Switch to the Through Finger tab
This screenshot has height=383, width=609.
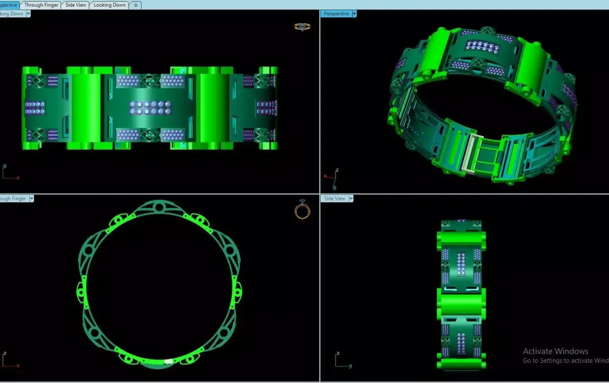click(42, 5)
